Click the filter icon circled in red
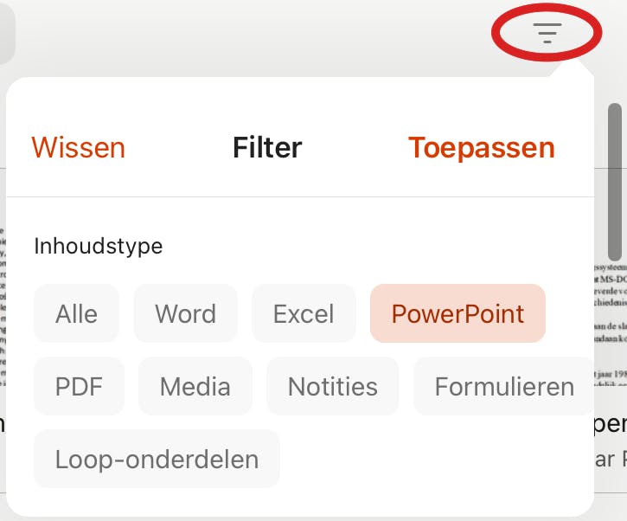Viewport: 627px width, 521px height. coord(547,33)
